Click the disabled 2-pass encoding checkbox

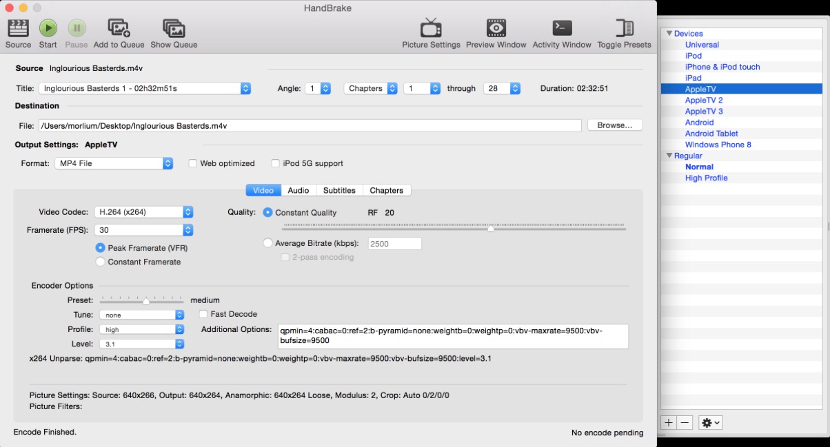(x=285, y=257)
